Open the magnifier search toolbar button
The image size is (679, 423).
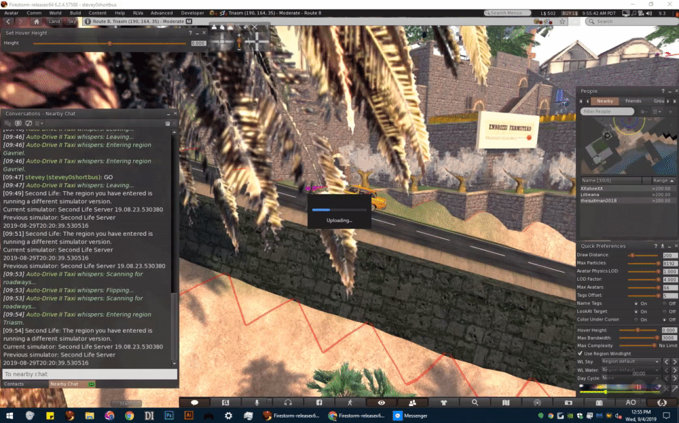coord(475,402)
